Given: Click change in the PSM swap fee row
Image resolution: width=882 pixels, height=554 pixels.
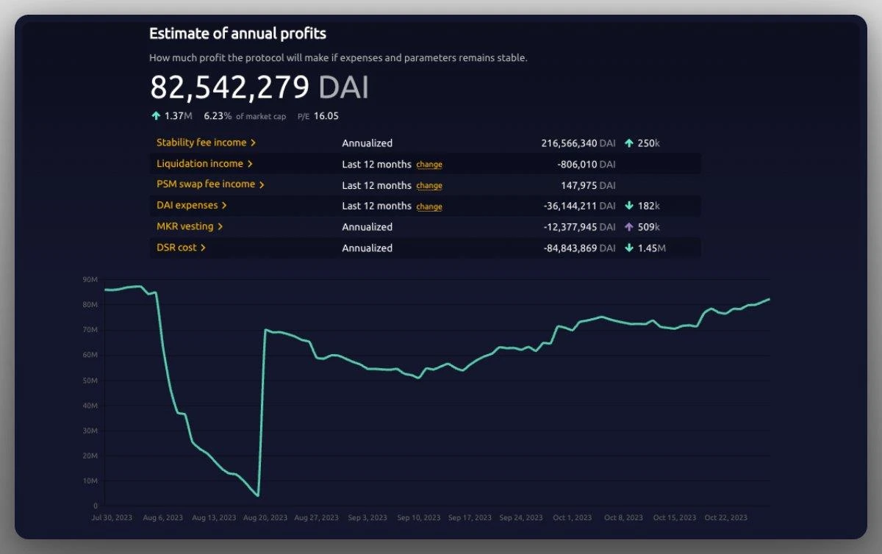Looking at the screenshot, I should point(429,186).
